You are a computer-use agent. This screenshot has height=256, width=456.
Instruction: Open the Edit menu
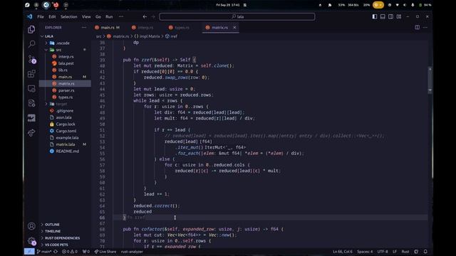52,16
